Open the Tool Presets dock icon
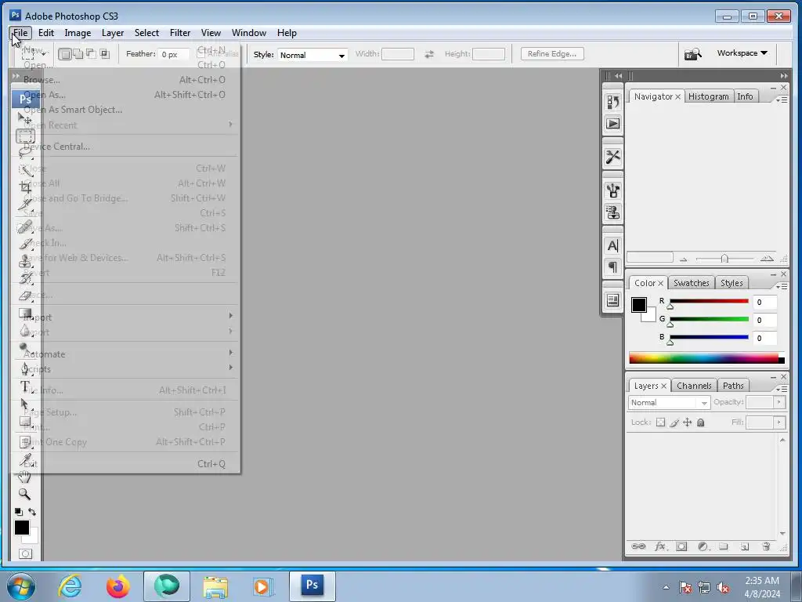 612,157
